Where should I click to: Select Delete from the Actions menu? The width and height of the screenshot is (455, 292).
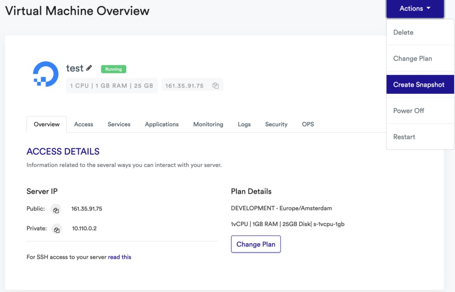click(x=403, y=32)
